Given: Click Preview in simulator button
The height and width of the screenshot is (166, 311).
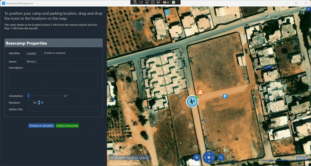Looking at the screenshot, I should point(41,126).
